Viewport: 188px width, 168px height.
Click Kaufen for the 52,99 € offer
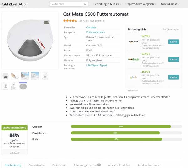[174, 42]
